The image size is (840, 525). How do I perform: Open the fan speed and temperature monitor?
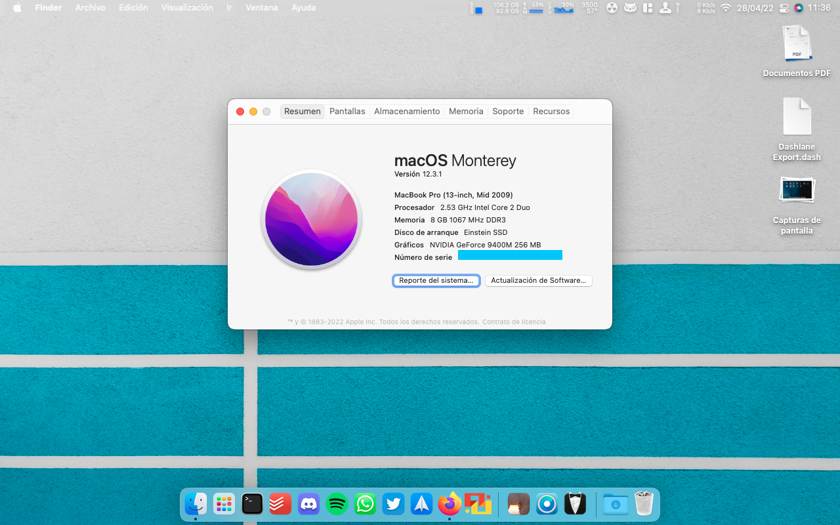[589, 8]
